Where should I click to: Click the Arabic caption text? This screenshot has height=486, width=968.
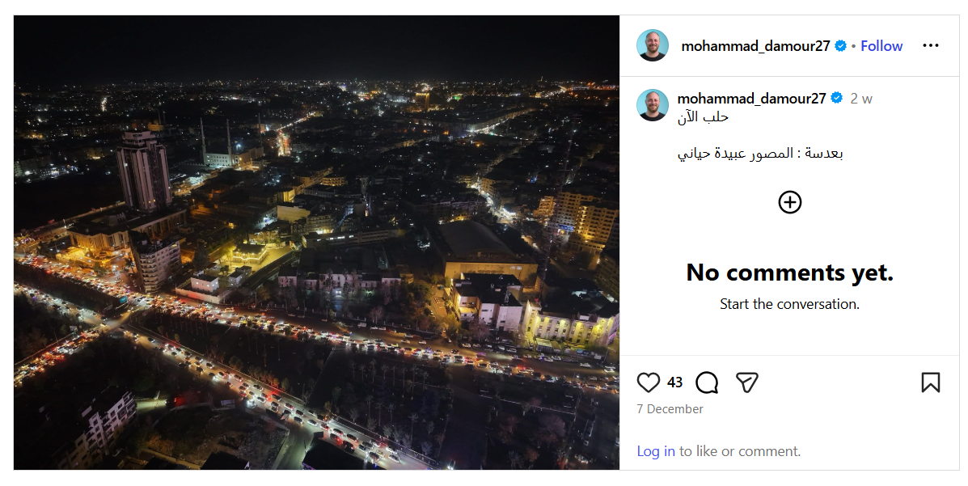[x=759, y=153]
